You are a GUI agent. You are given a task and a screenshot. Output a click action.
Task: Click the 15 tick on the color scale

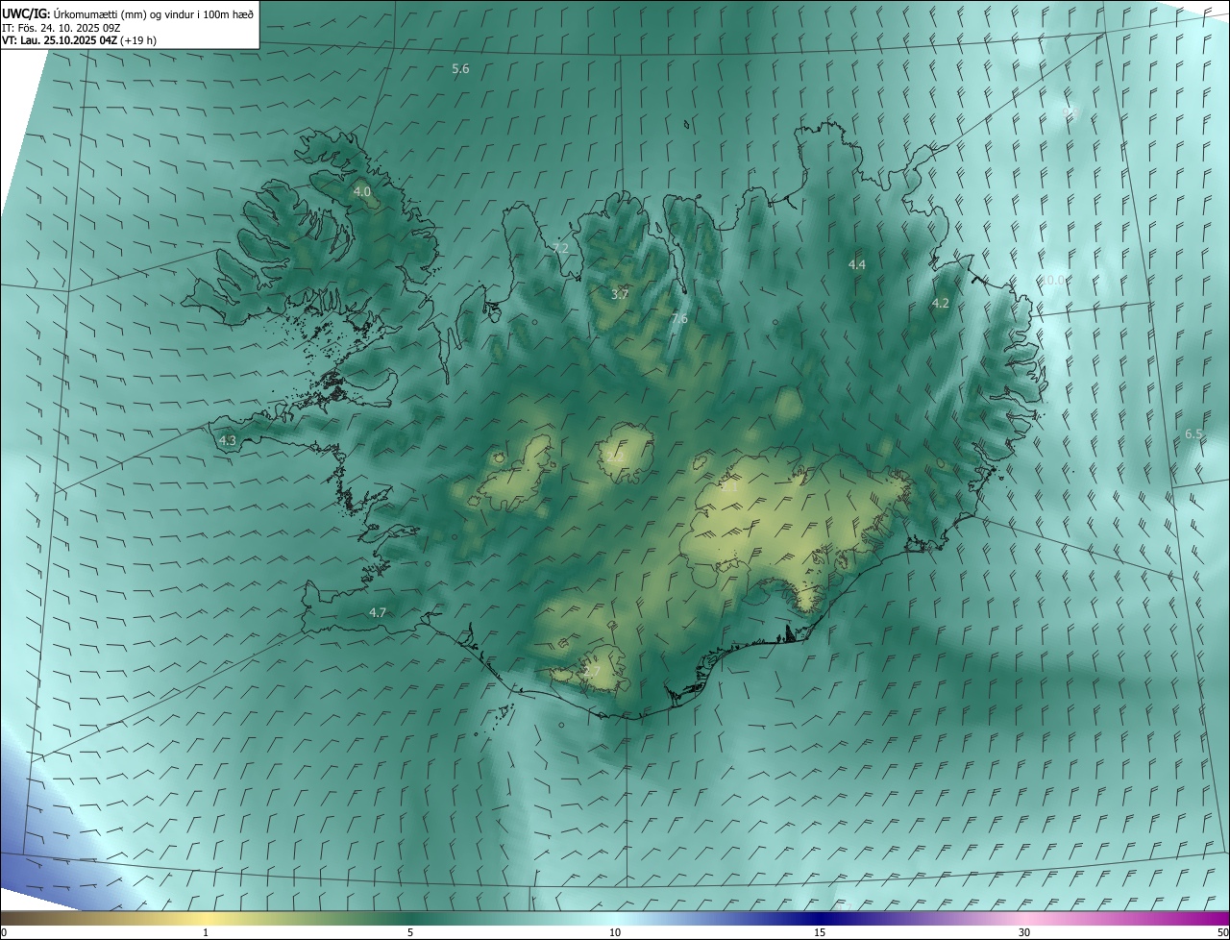pos(820,932)
